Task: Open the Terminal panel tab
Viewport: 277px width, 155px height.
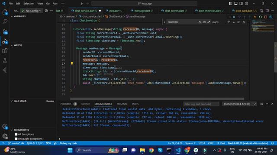Action: point(122,104)
